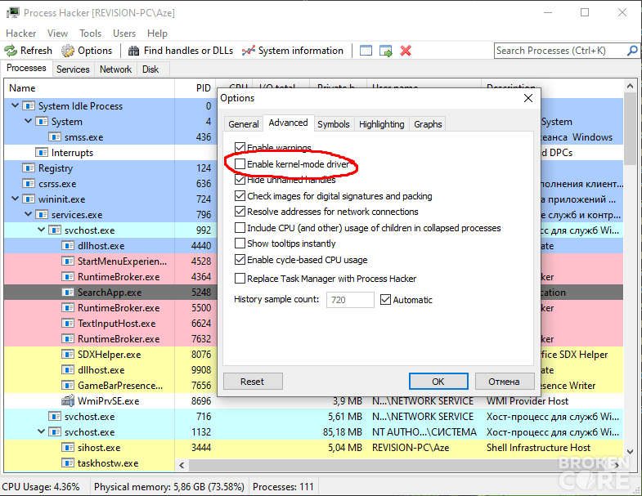Image resolution: width=642 pixels, height=496 pixels.
Task: Click the Find handles or DLLs binoculars icon
Action: coord(133,51)
